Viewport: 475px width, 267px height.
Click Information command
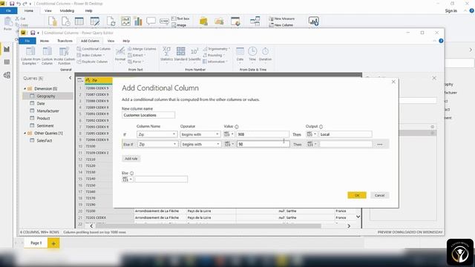[214, 62]
